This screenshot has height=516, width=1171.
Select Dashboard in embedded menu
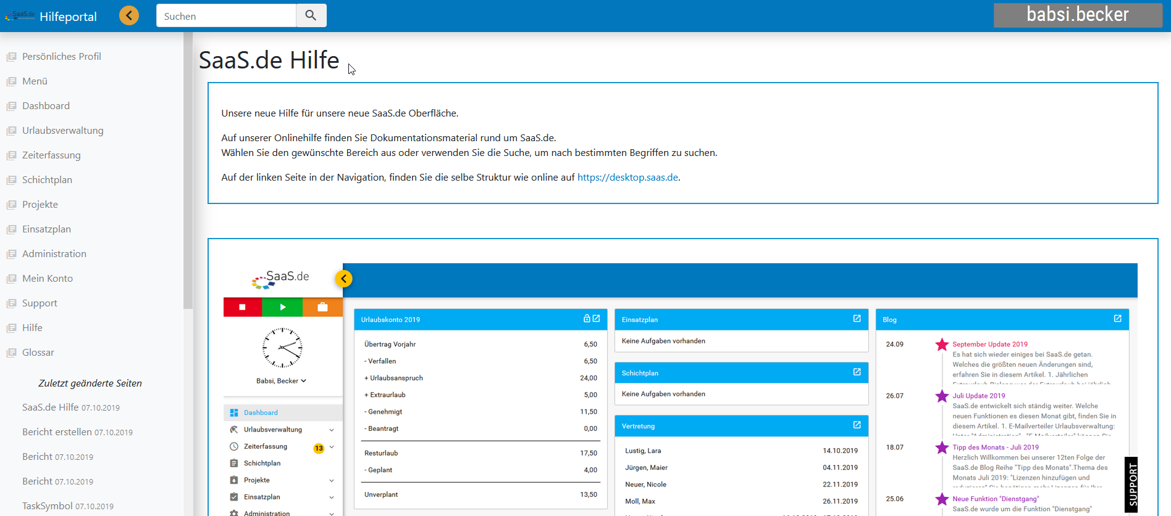283,412
